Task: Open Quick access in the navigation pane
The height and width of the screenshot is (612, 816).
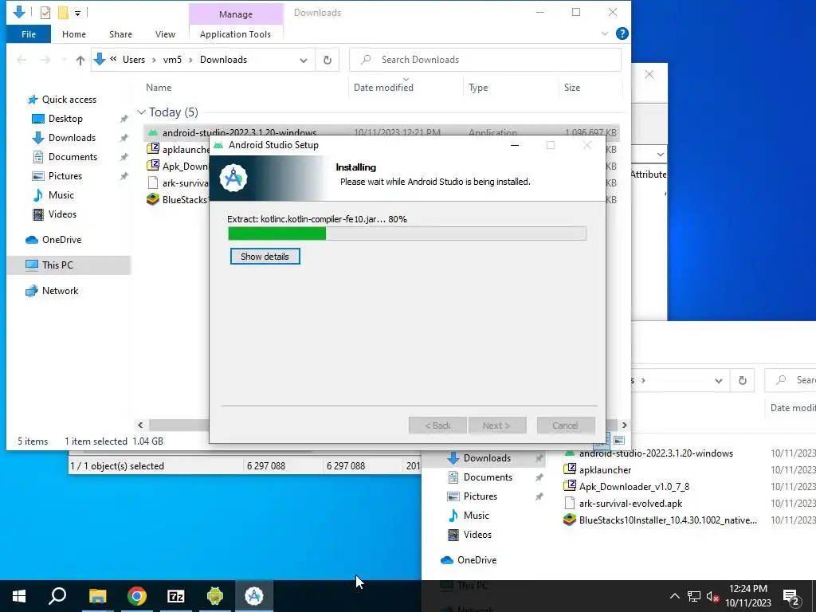Action: [69, 100]
